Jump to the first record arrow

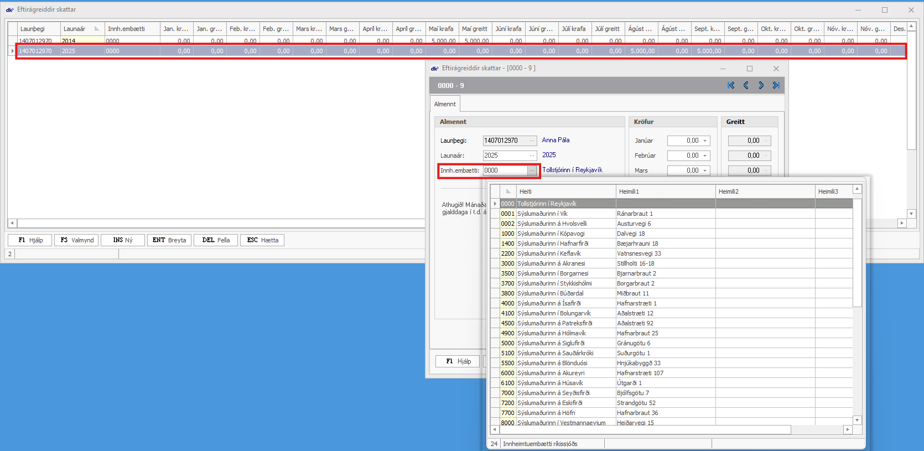click(x=731, y=85)
